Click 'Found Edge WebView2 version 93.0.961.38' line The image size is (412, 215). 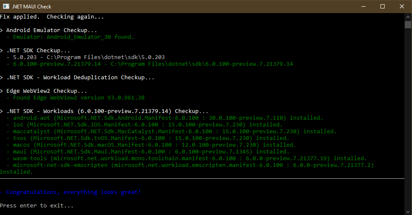coord(75,98)
